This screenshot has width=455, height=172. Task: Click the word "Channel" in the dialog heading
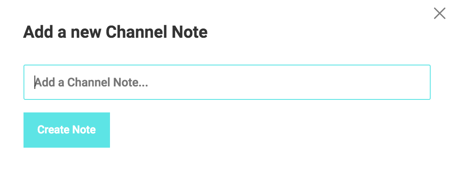[131, 32]
